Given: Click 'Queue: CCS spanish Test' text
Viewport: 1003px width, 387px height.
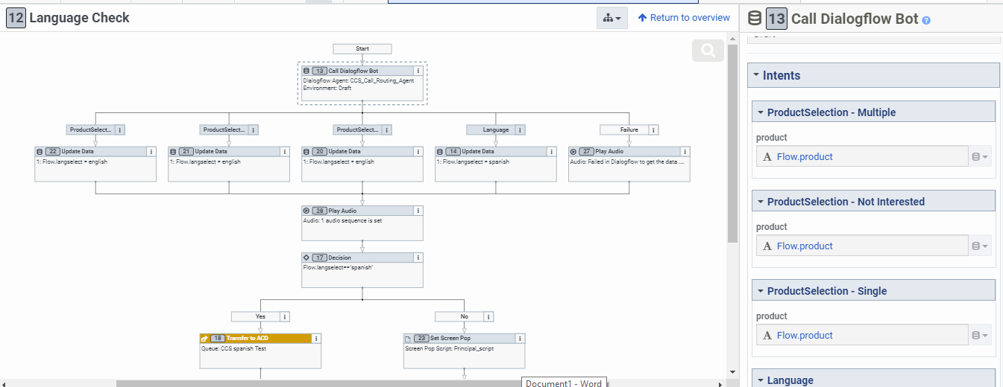Looking at the screenshot, I should (x=233, y=348).
